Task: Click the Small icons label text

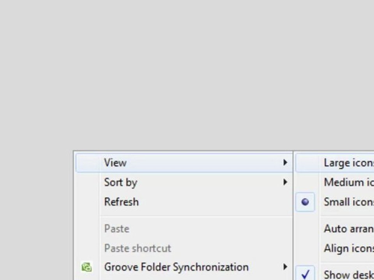Action: coord(349,202)
